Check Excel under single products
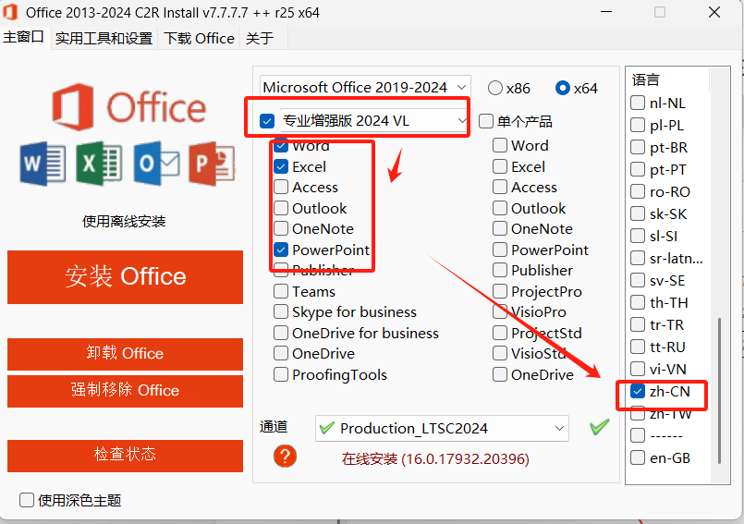The height and width of the screenshot is (524, 744). click(x=500, y=166)
